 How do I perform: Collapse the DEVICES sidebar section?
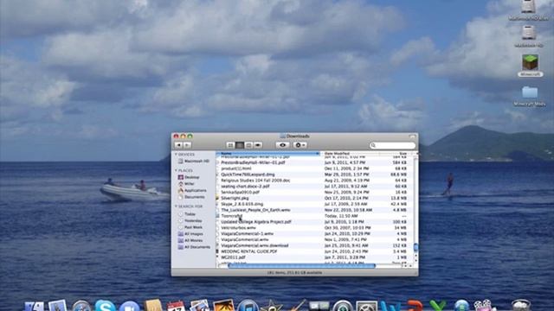point(176,155)
